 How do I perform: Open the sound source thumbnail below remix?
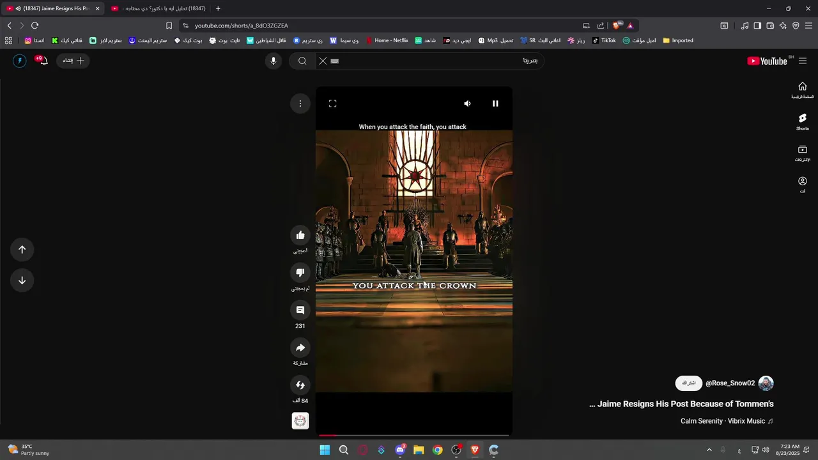[x=300, y=420]
